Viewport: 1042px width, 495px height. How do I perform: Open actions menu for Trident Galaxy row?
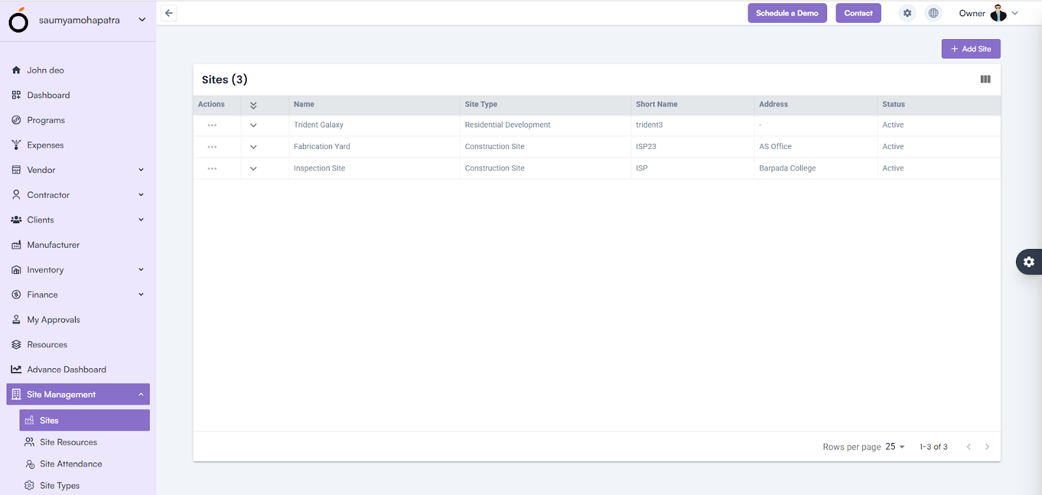click(x=212, y=125)
